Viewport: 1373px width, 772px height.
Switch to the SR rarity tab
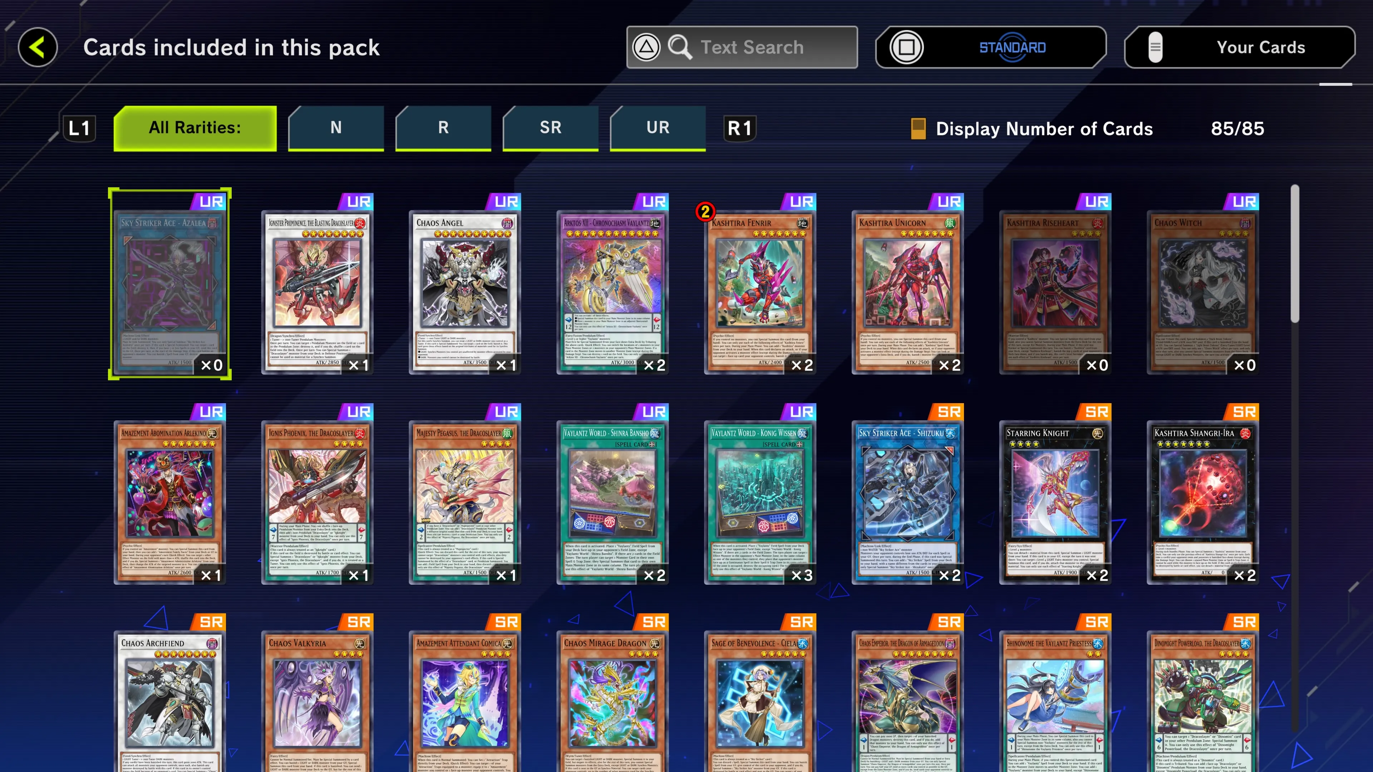pyautogui.click(x=551, y=128)
